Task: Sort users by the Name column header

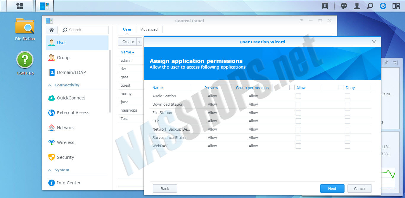Action: [127, 52]
